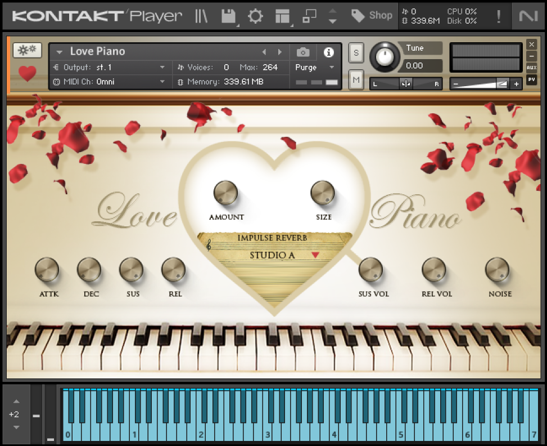Image resolution: width=547 pixels, height=446 pixels.
Task: Click the floppy disk save icon
Action: coord(228,16)
